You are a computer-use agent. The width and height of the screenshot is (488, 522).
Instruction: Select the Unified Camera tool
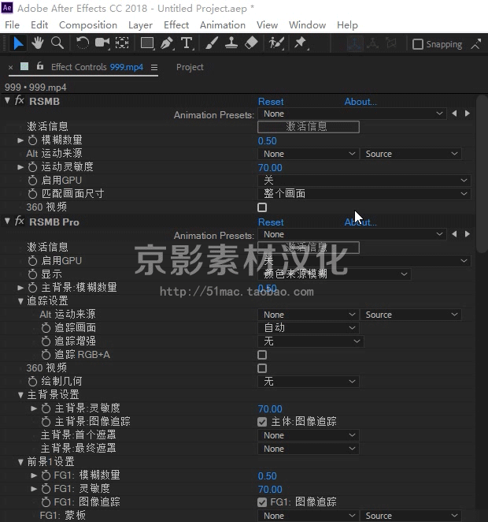(x=102, y=43)
